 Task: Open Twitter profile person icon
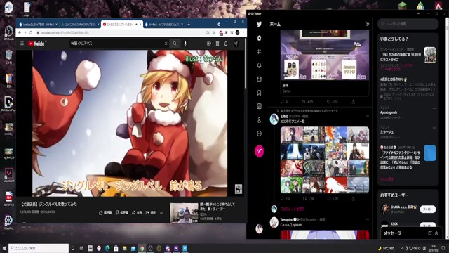(259, 120)
